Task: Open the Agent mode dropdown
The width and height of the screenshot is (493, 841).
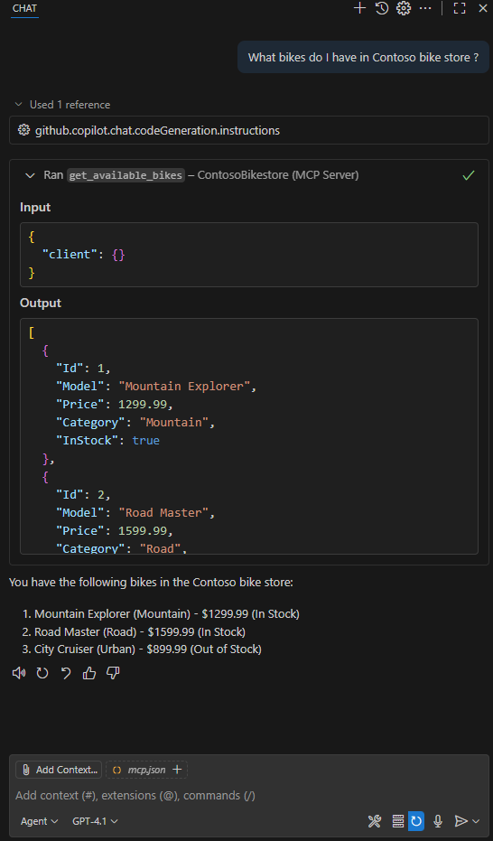Action: 39,821
